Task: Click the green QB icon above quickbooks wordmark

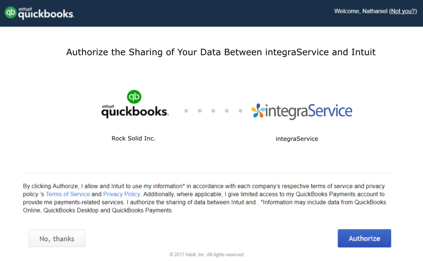Action: point(134,96)
